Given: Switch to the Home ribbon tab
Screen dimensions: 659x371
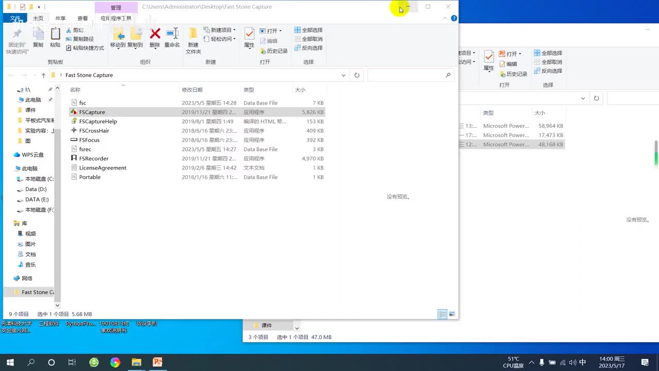Looking at the screenshot, I should tap(38, 19).
